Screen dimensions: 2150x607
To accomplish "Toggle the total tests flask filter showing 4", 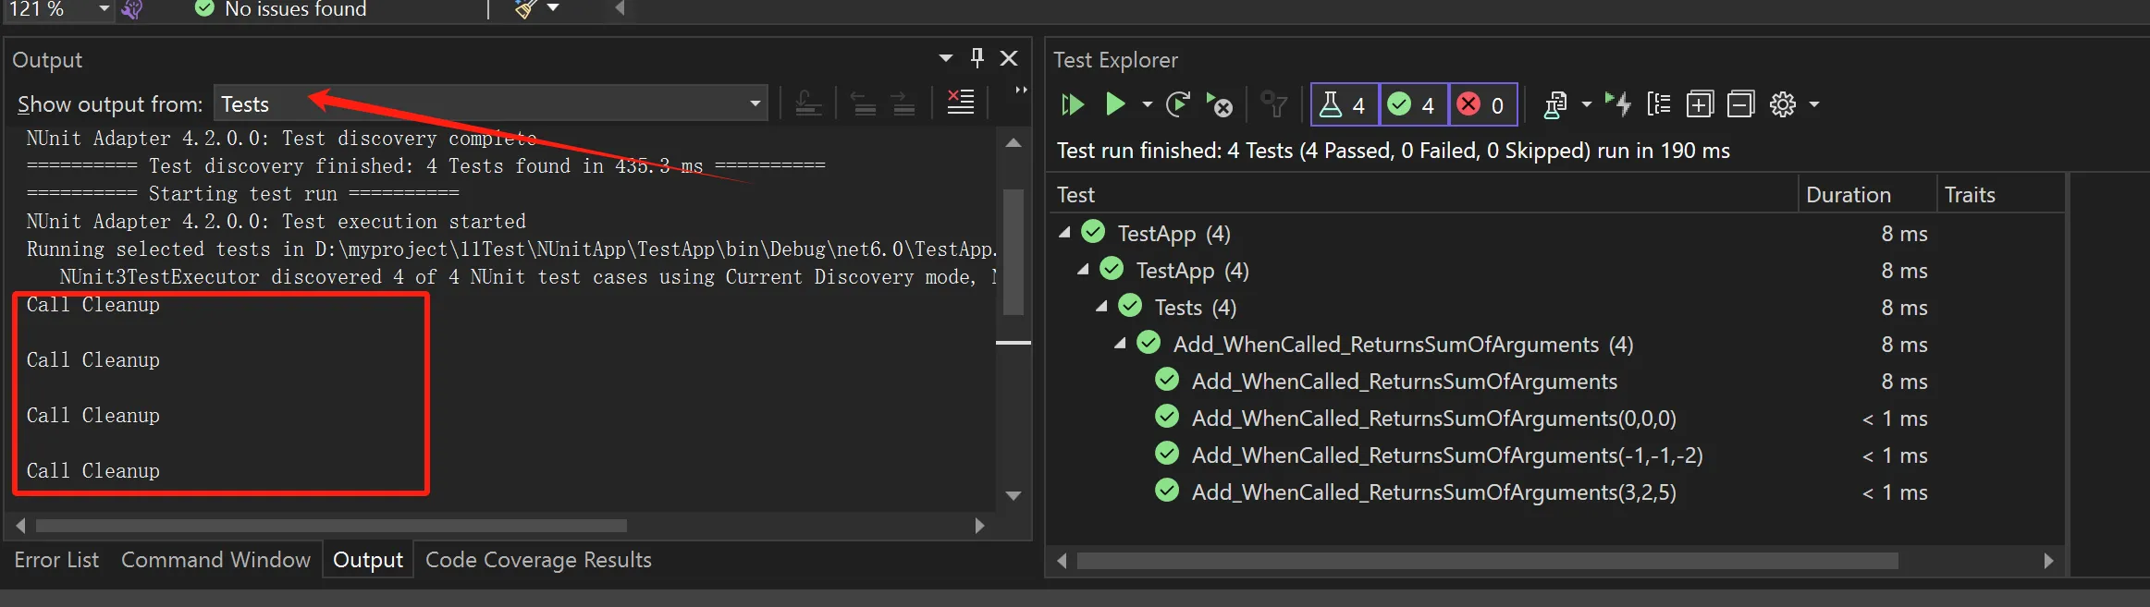I will point(1345,104).
